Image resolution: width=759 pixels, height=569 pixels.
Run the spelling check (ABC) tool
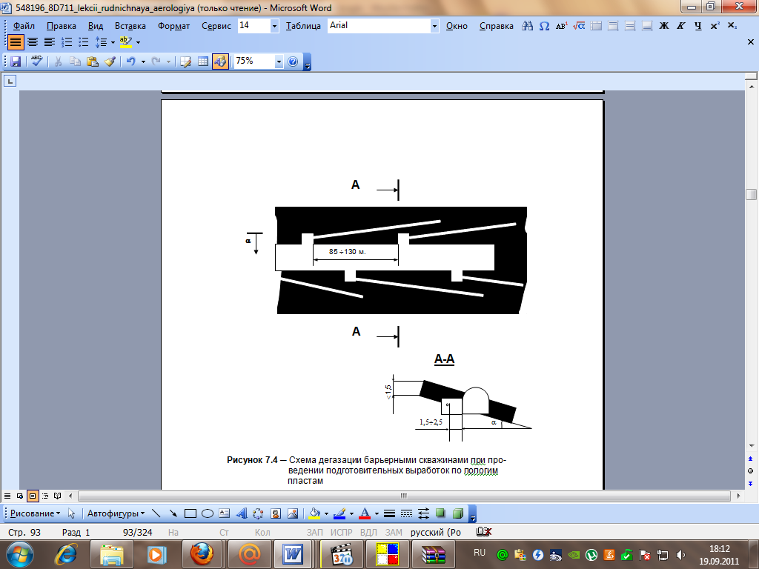click(x=37, y=61)
